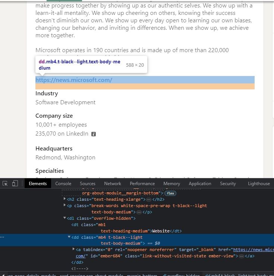Switch to the Security tab
This screenshot has width=274, height=276.
point(228,184)
